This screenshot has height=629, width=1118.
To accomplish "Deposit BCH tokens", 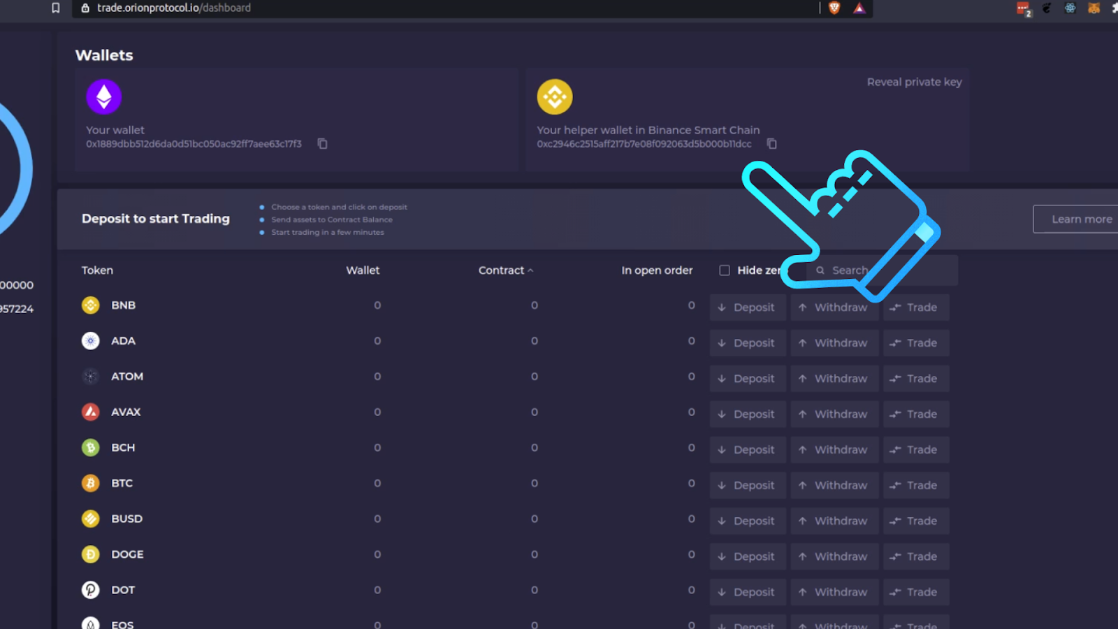I will pyautogui.click(x=748, y=450).
